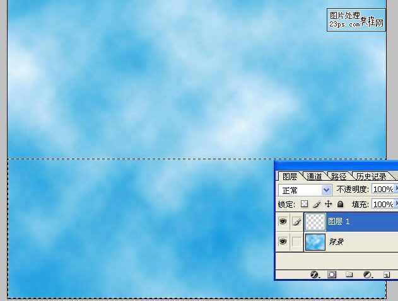Select the 图层 1 transparent thumbnail

(315, 222)
